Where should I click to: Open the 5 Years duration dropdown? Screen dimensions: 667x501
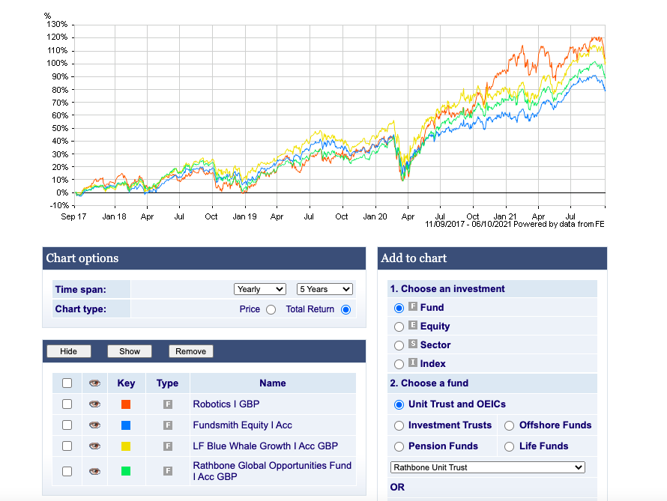click(x=325, y=289)
